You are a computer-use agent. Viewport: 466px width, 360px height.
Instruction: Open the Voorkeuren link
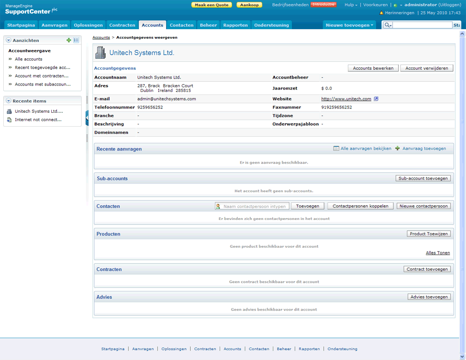point(375,5)
